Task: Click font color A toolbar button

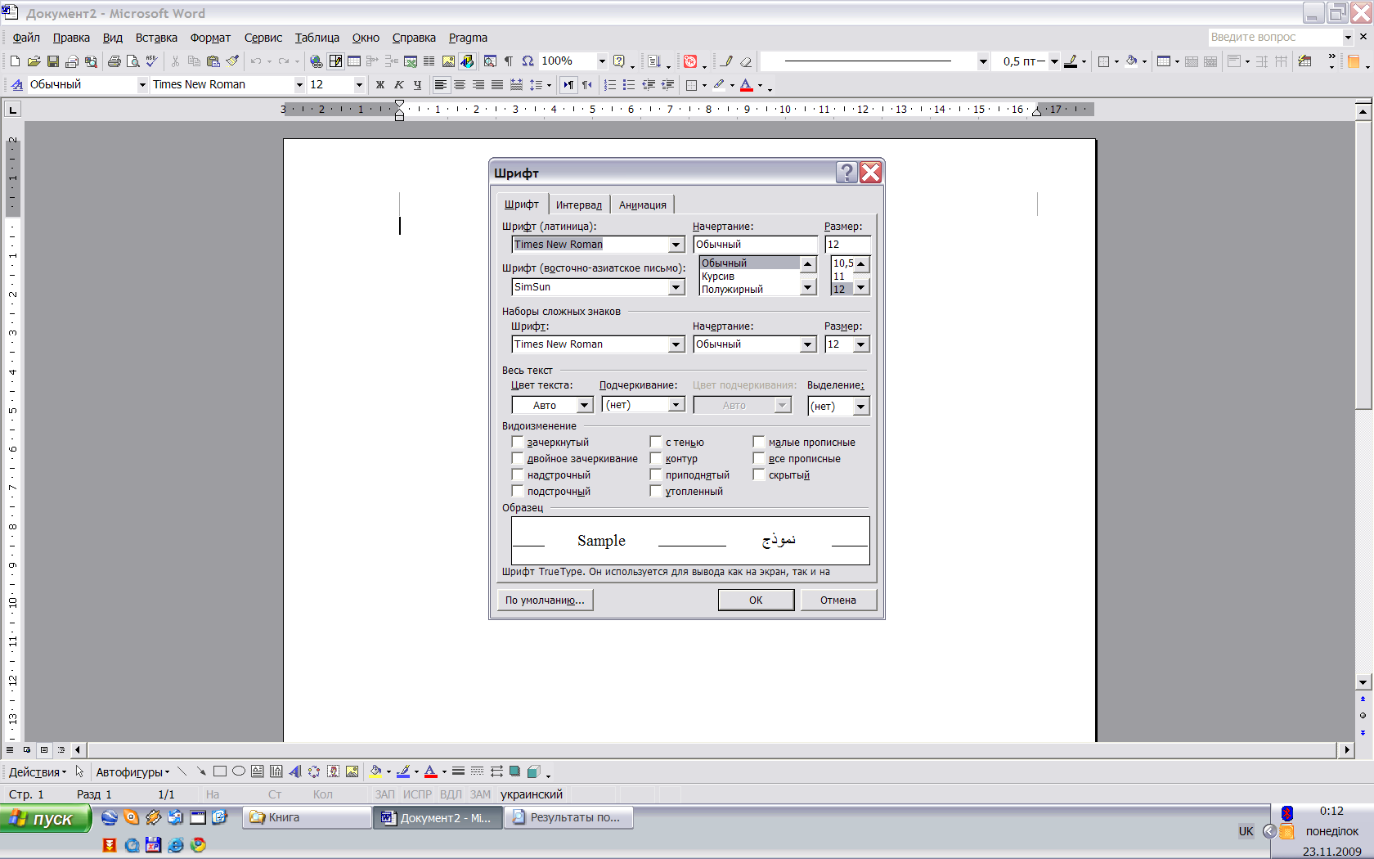Action: 746,85
